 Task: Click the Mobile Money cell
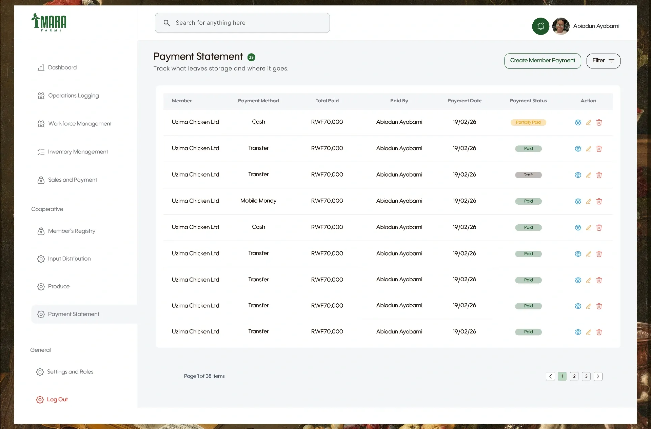tap(258, 201)
